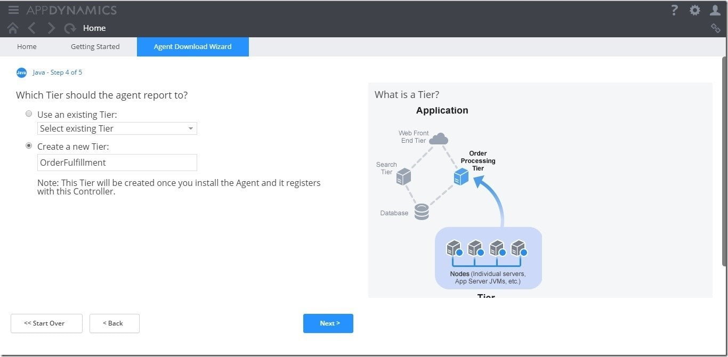The width and height of the screenshot is (728, 357).
Task: Click the Home breadcrumb title
Action: 94,28
